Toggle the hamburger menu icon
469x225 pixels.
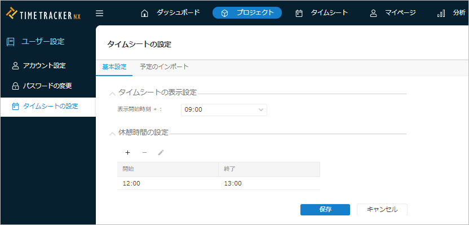(100, 14)
